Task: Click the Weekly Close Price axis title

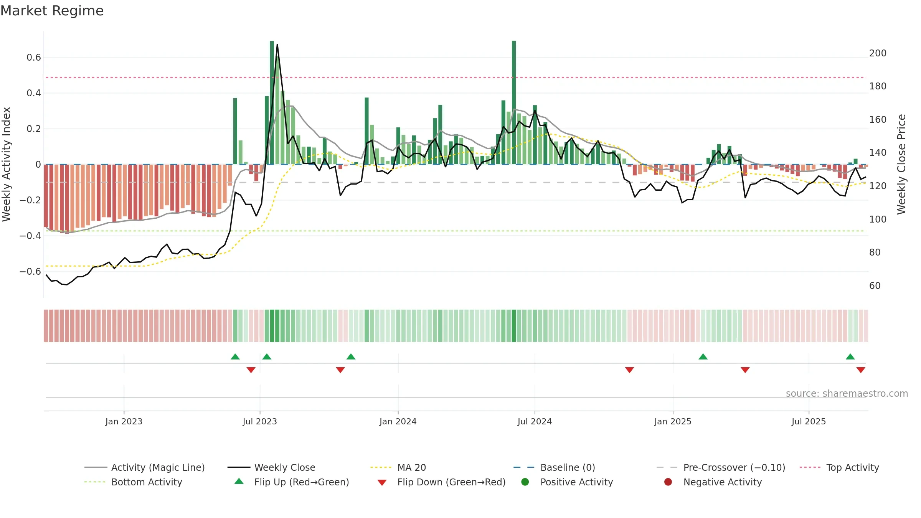Action: pos(901,164)
